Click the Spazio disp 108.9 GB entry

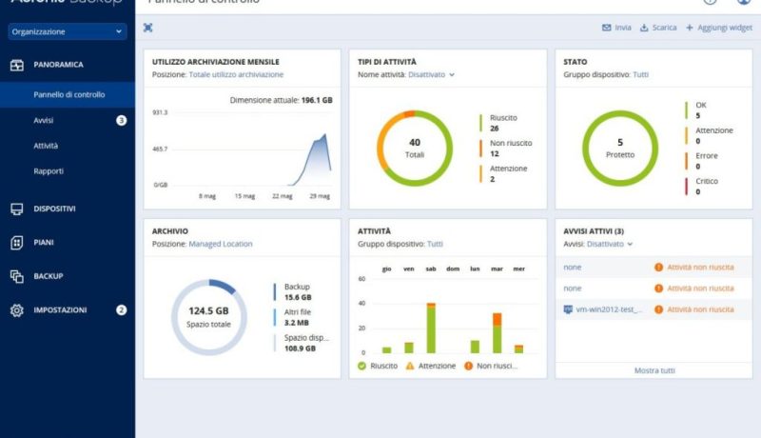click(302, 343)
